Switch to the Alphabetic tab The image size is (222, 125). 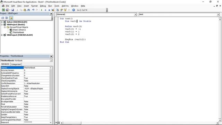[x=5, y=64]
